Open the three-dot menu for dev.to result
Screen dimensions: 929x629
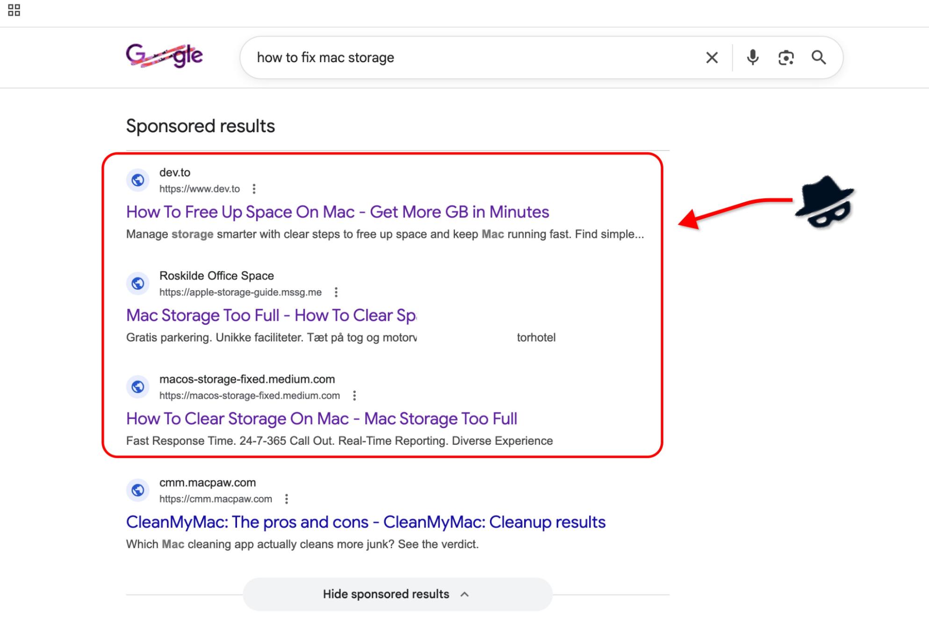pyautogui.click(x=254, y=189)
